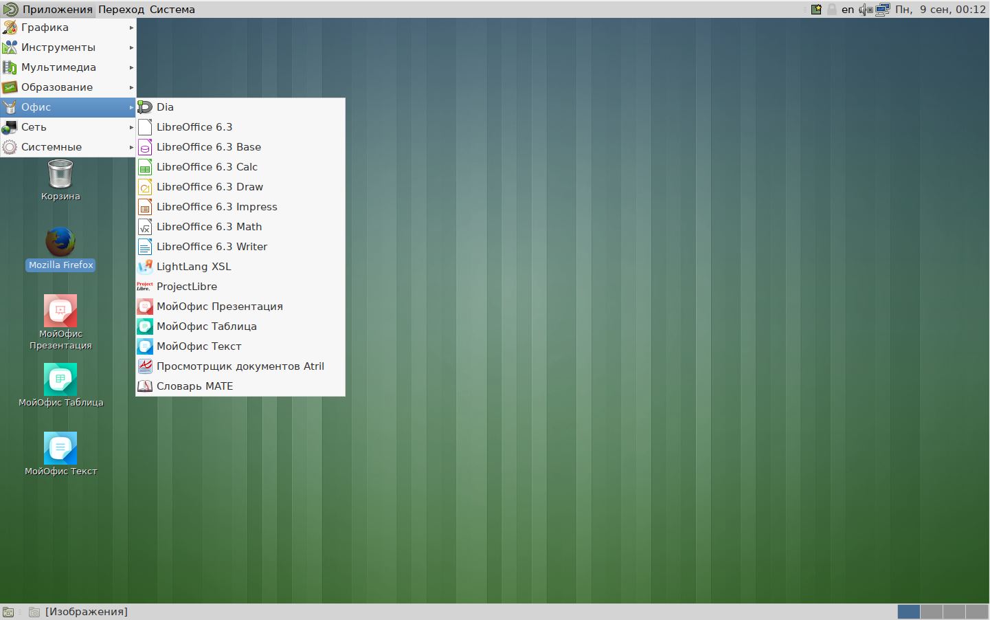Expand the Образование category submenu
This screenshot has height=620, width=990.
point(68,87)
